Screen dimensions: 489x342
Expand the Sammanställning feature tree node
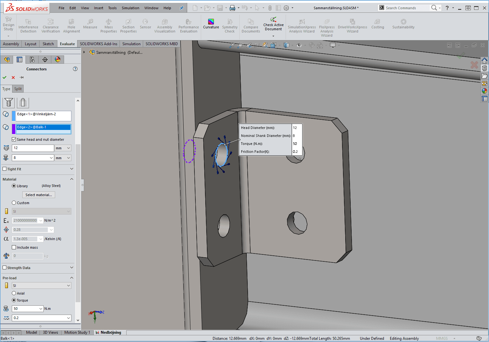pyautogui.click(x=84, y=52)
